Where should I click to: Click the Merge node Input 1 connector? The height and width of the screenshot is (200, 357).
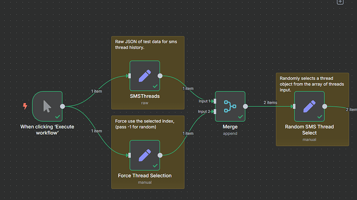pos(215,101)
